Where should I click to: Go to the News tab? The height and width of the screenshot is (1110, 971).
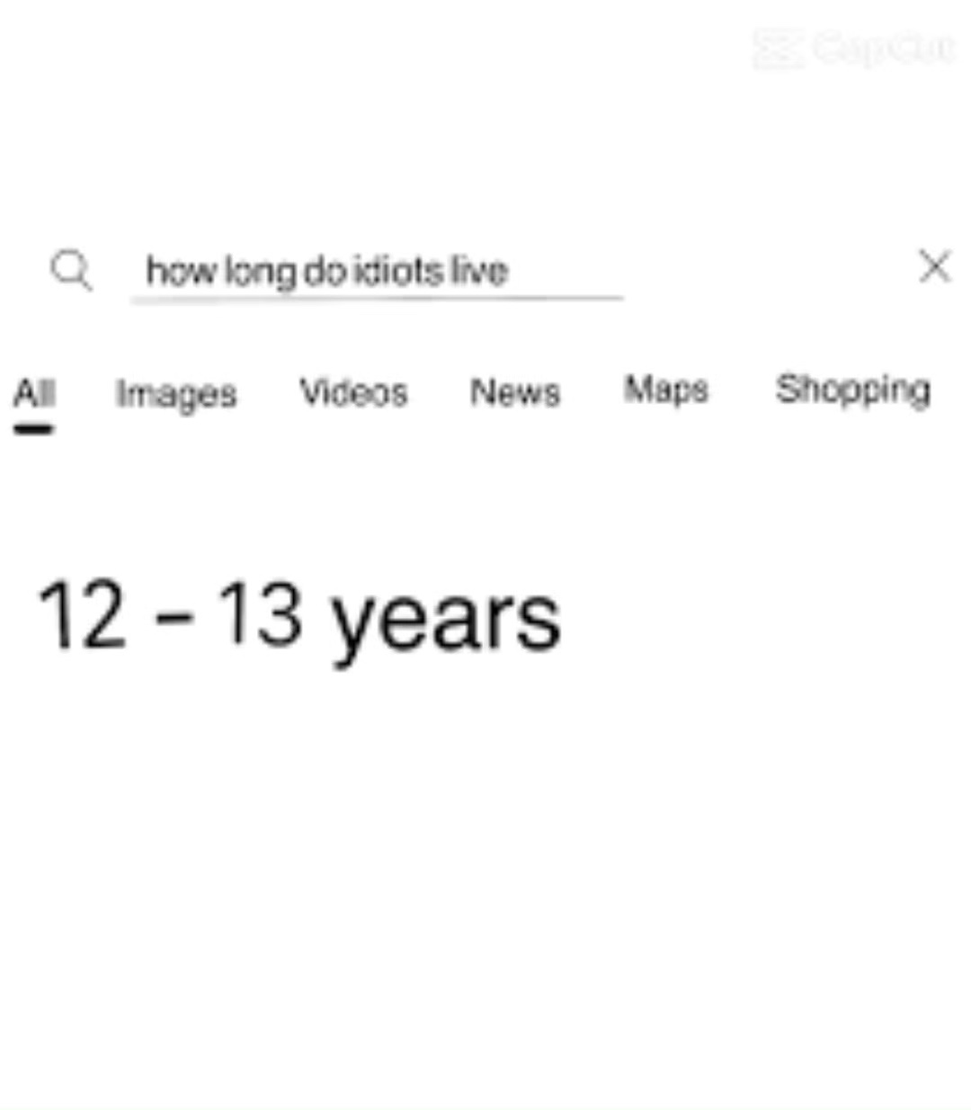(515, 392)
